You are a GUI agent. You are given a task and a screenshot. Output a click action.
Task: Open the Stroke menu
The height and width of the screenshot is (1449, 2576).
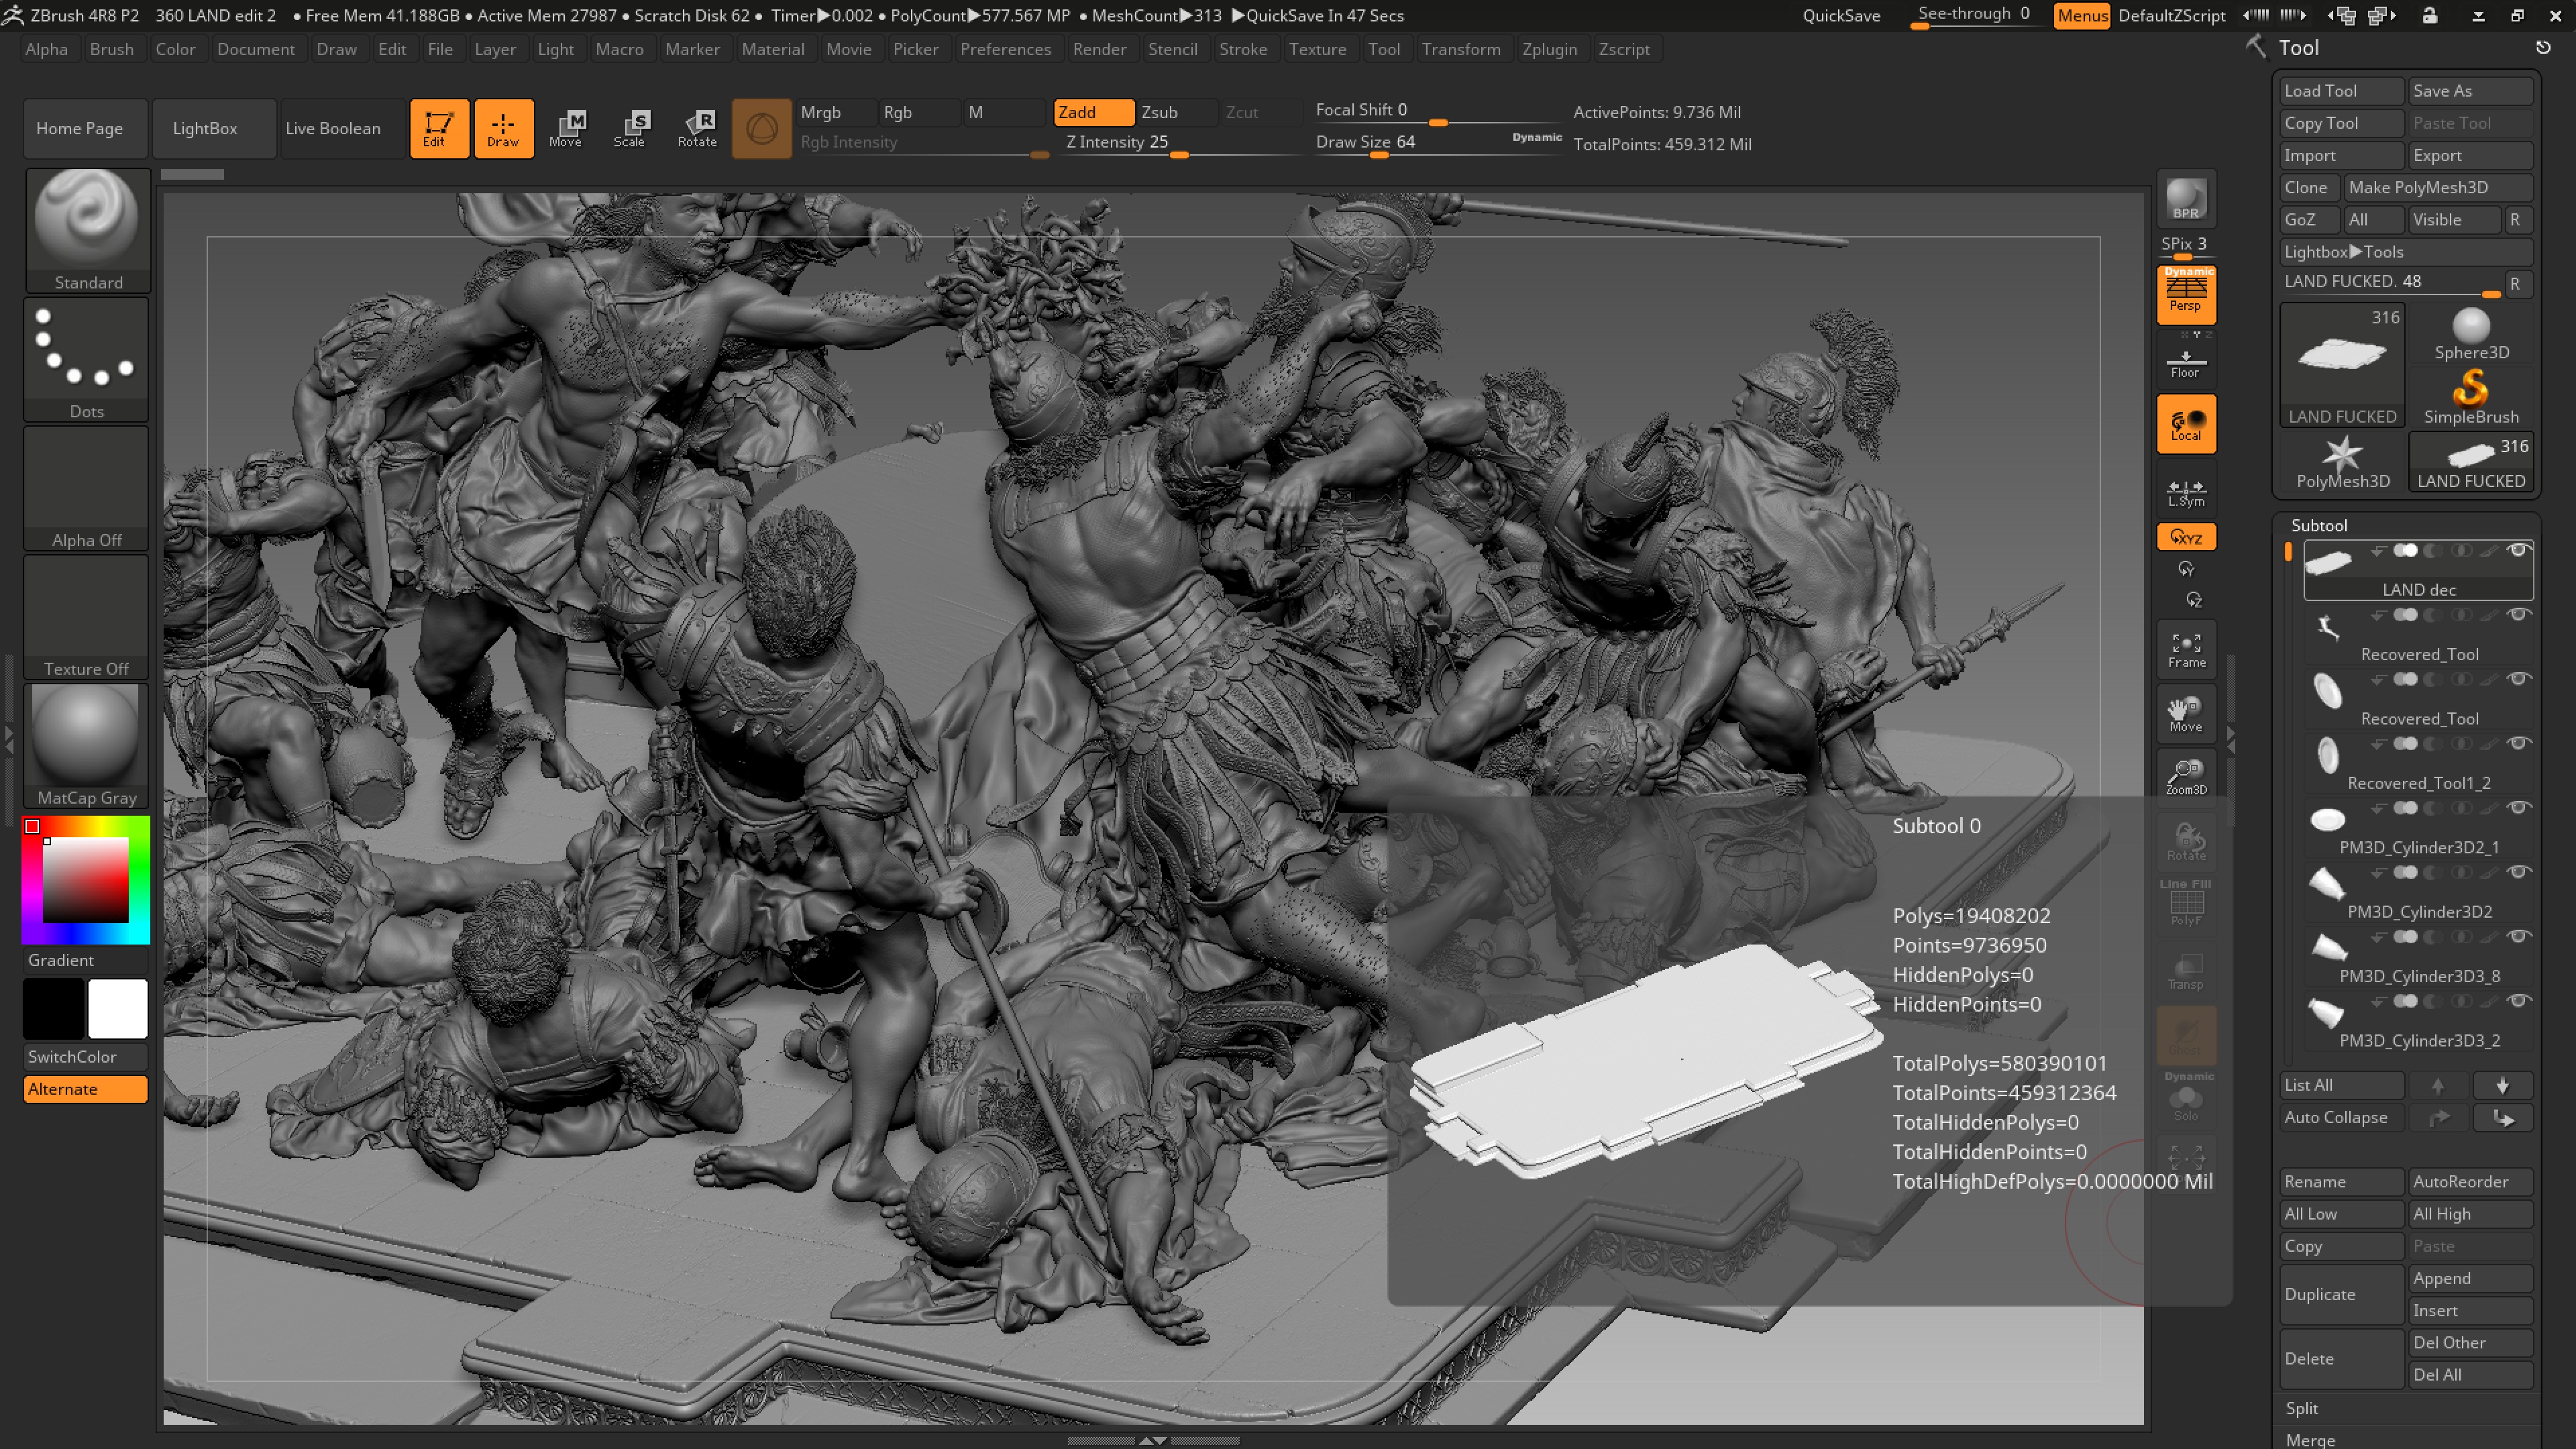point(1243,49)
